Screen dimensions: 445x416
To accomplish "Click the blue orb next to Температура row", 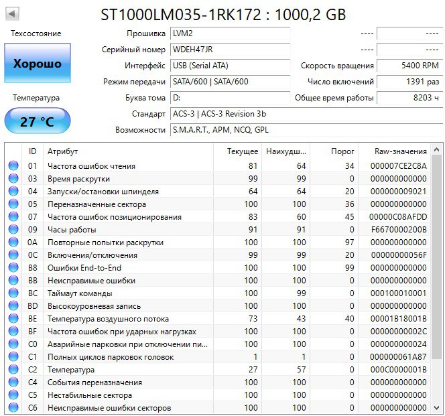I will point(13,370).
